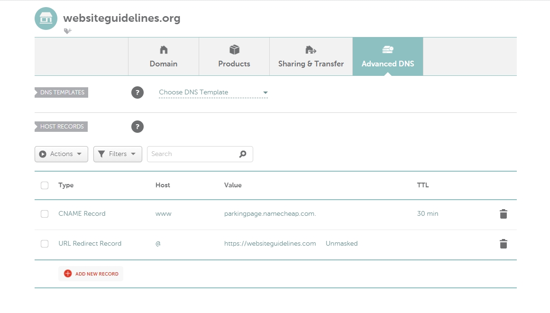Click the add tag icon under domain name
550x313 pixels.
tap(68, 31)
